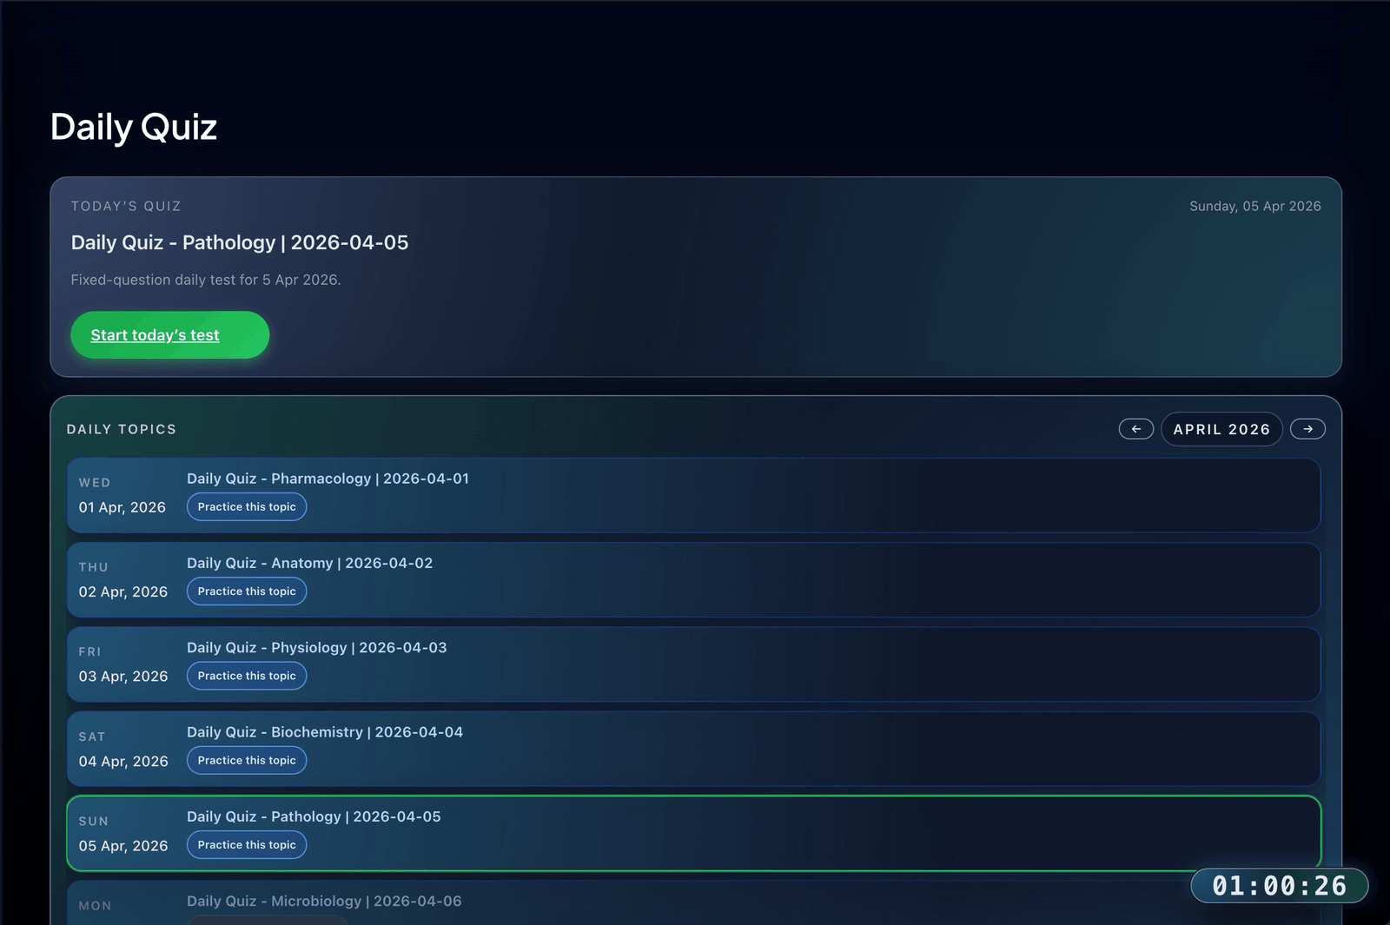This screenshot has height=925, width=1390.
Task: Select the Daily Quiz - Biochemistry row title
Action: (324, 732)
